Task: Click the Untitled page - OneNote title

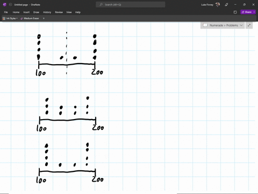Action: click(x=27, y=5)
